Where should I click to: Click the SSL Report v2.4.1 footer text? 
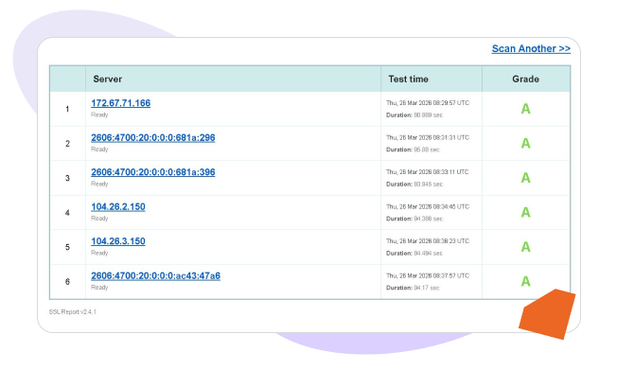73,311
